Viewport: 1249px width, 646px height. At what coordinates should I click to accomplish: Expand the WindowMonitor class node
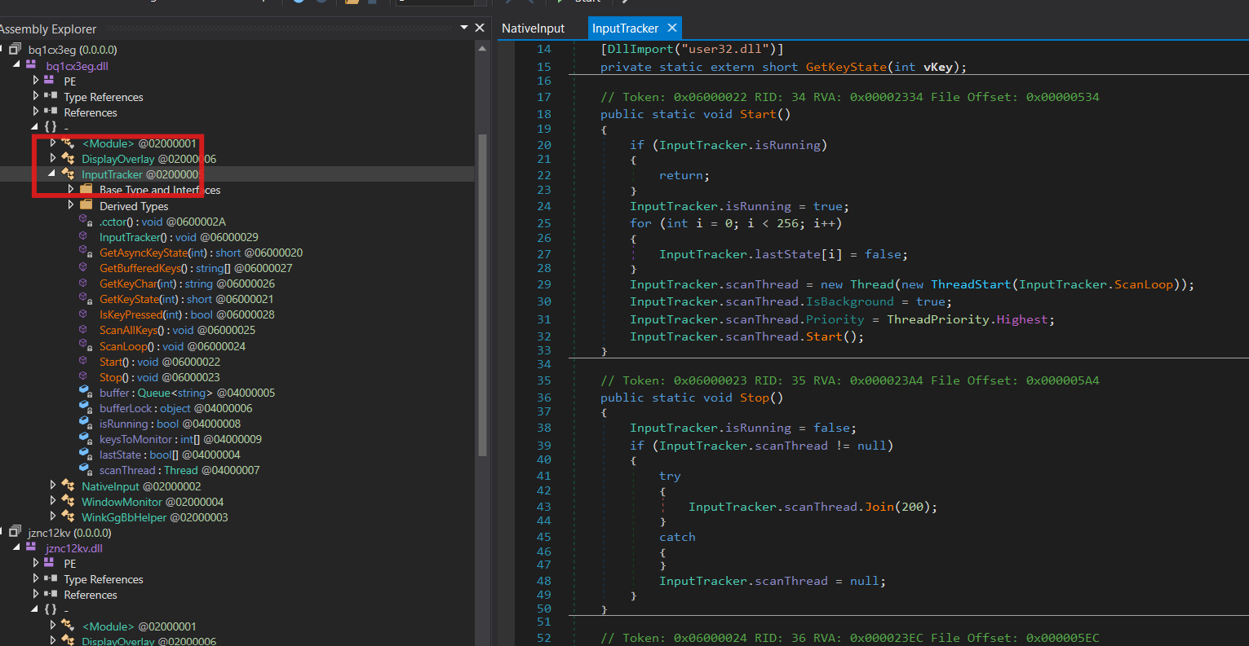53,502
